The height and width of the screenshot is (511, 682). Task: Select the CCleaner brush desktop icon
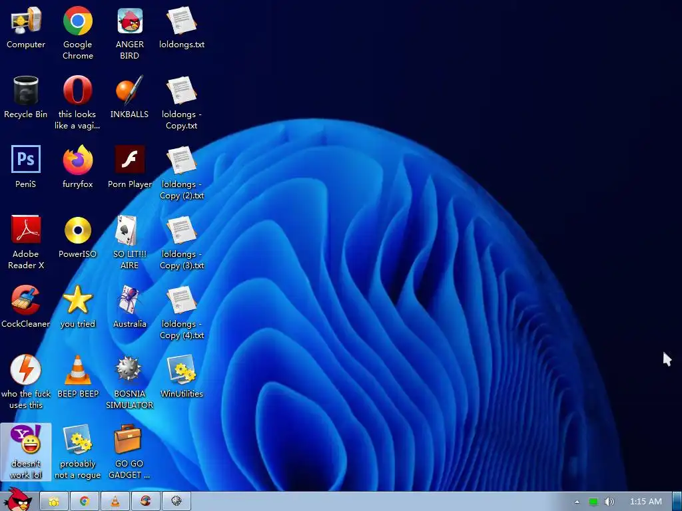tap(26, 307)
